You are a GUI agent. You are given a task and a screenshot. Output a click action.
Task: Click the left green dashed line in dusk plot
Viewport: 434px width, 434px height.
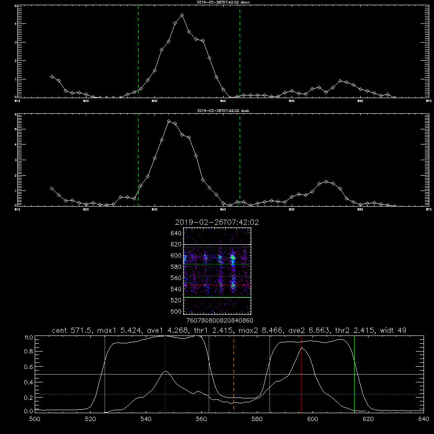pos(138,160)
